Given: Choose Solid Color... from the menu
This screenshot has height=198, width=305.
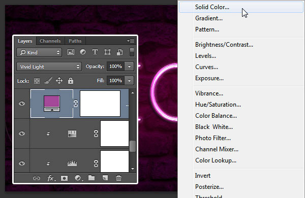Looking at the screenshot, I should click(x=241, y=7).
